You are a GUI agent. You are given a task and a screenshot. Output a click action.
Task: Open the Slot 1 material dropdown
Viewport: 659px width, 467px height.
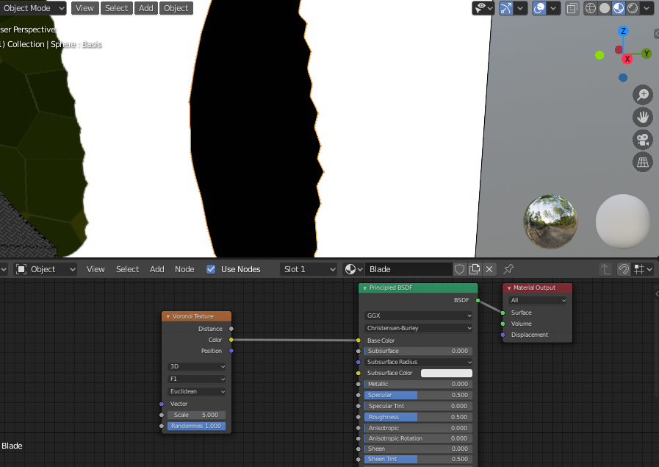point(309,269)
